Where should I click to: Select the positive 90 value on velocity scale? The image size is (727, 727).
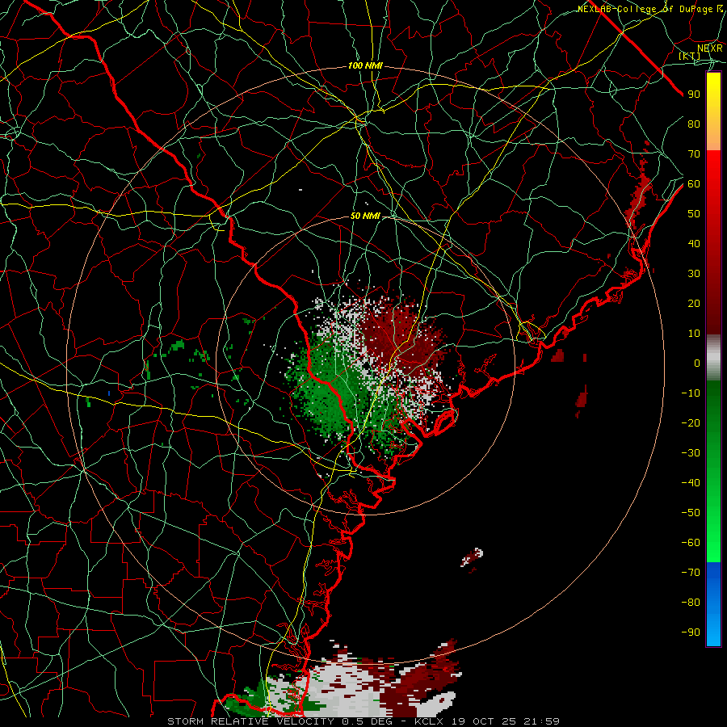click(x=694, y=95)
